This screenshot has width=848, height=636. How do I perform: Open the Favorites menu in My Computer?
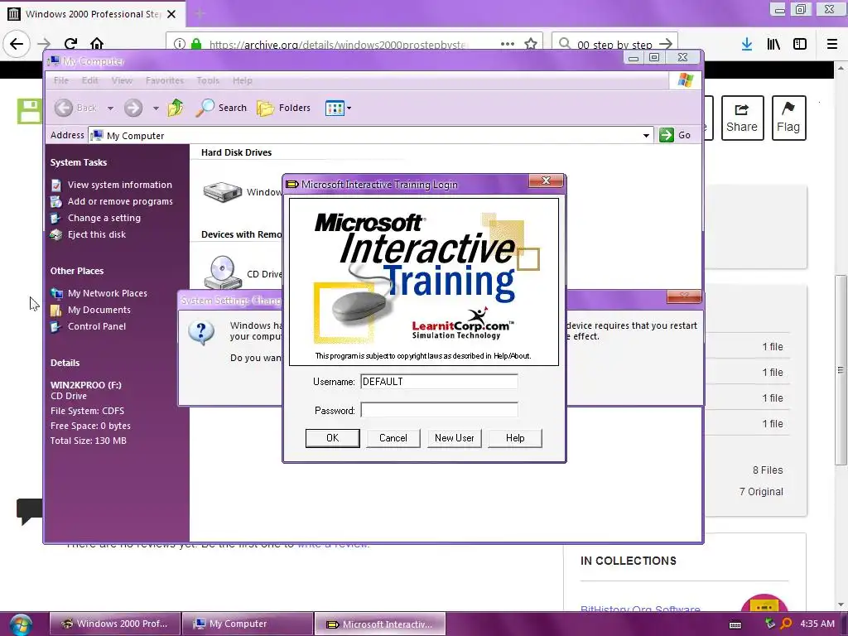click(165, 80)
